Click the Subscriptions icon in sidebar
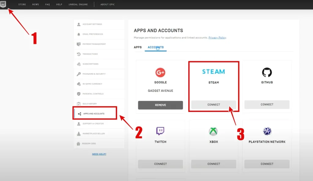Viewport: 313px width, 181px height. [x=79, y=64]
